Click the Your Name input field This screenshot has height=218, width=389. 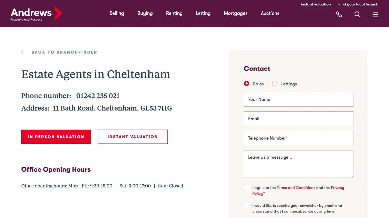pos(298,99)
